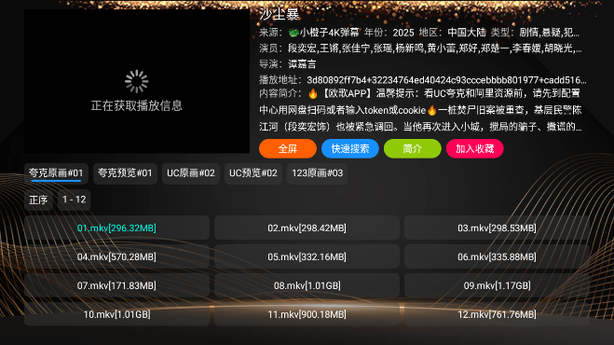Screen dimensions: 614x345
Task: Click the 沙尘暴 title text
Action: click(x=280, y=15)
